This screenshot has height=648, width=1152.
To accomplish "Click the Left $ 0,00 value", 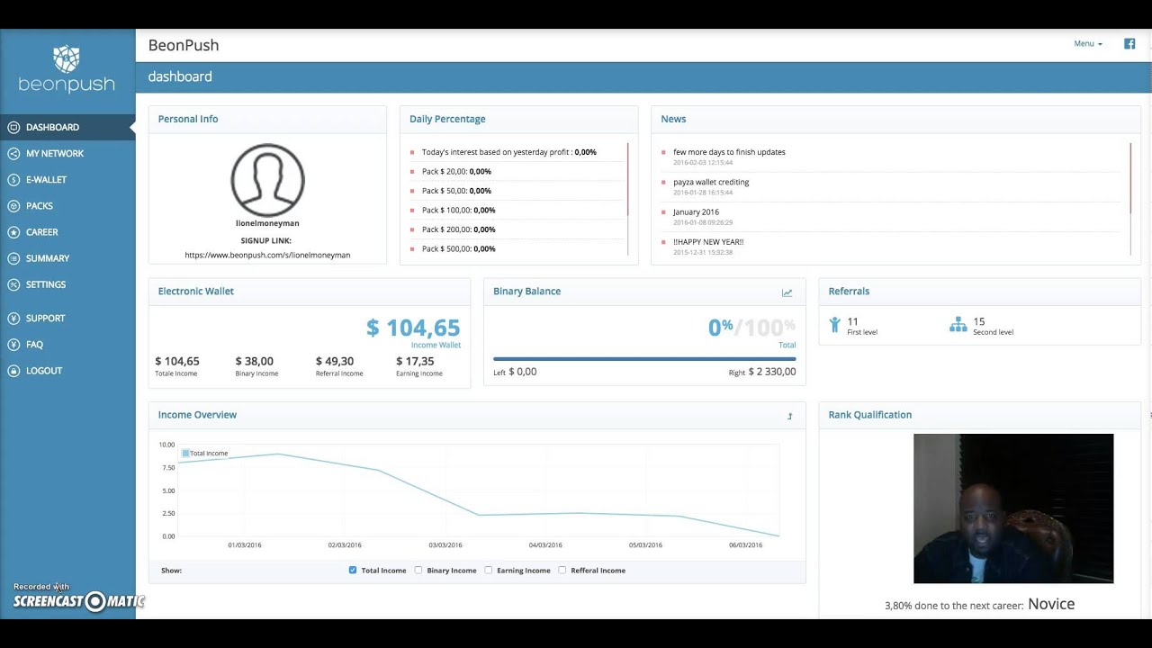I will pyautogui.click(x=523, y=372).
